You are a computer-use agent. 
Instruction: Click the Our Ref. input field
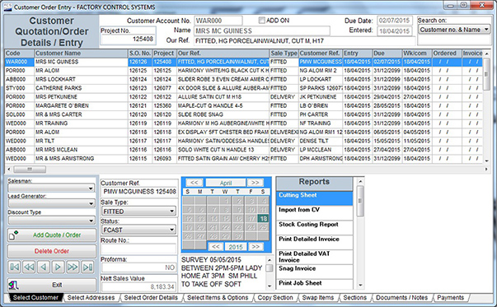(x=304, y=41)
